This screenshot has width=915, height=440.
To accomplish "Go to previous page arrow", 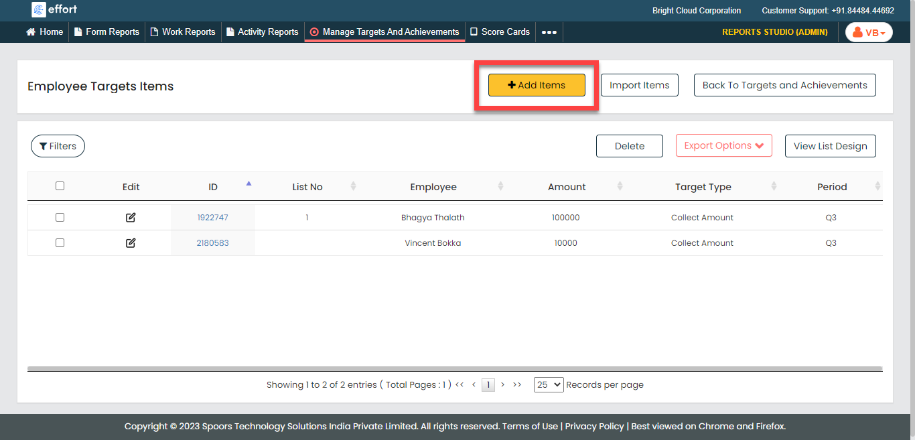I will pos(474,385).
